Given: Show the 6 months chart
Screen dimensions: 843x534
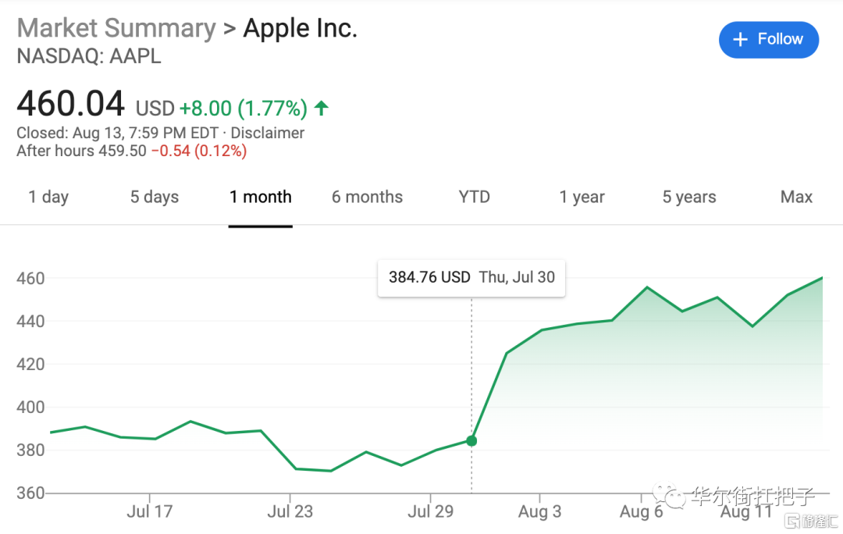Looking at the screenshot, I should pyautogui.click(x=367, y=198).
